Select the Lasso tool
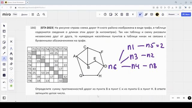The height and width of the screenshot is (108, 192). 11,69
